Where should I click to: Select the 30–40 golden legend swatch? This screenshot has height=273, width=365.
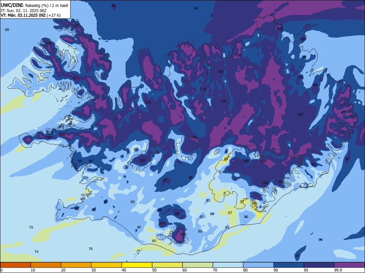pos(107,265)
